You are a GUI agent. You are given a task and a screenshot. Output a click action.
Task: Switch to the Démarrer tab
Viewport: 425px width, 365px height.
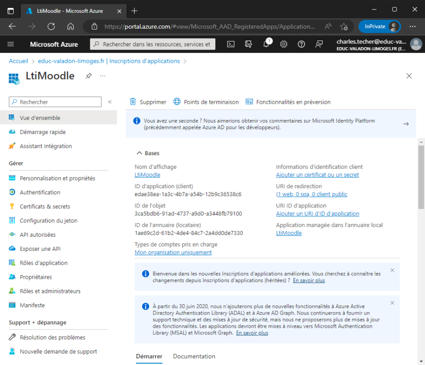(149, 357)
